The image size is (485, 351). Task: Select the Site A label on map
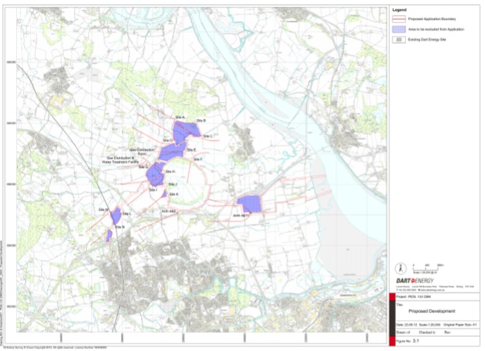point(180,117)
